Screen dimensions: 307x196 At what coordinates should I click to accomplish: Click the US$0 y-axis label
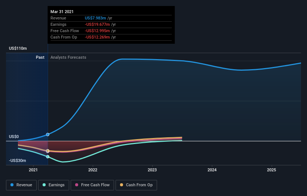pos(14,137)
